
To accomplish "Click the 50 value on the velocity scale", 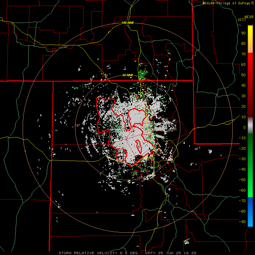I will (243, 75).
